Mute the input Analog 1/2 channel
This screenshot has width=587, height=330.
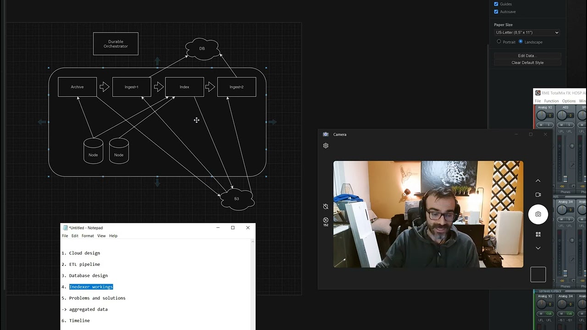[x=541, y=125]
